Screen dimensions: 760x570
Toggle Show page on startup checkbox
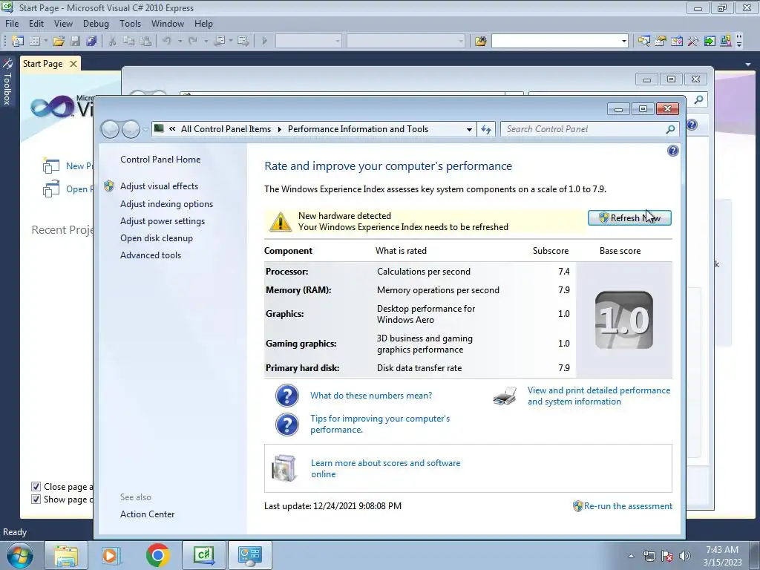36,499
